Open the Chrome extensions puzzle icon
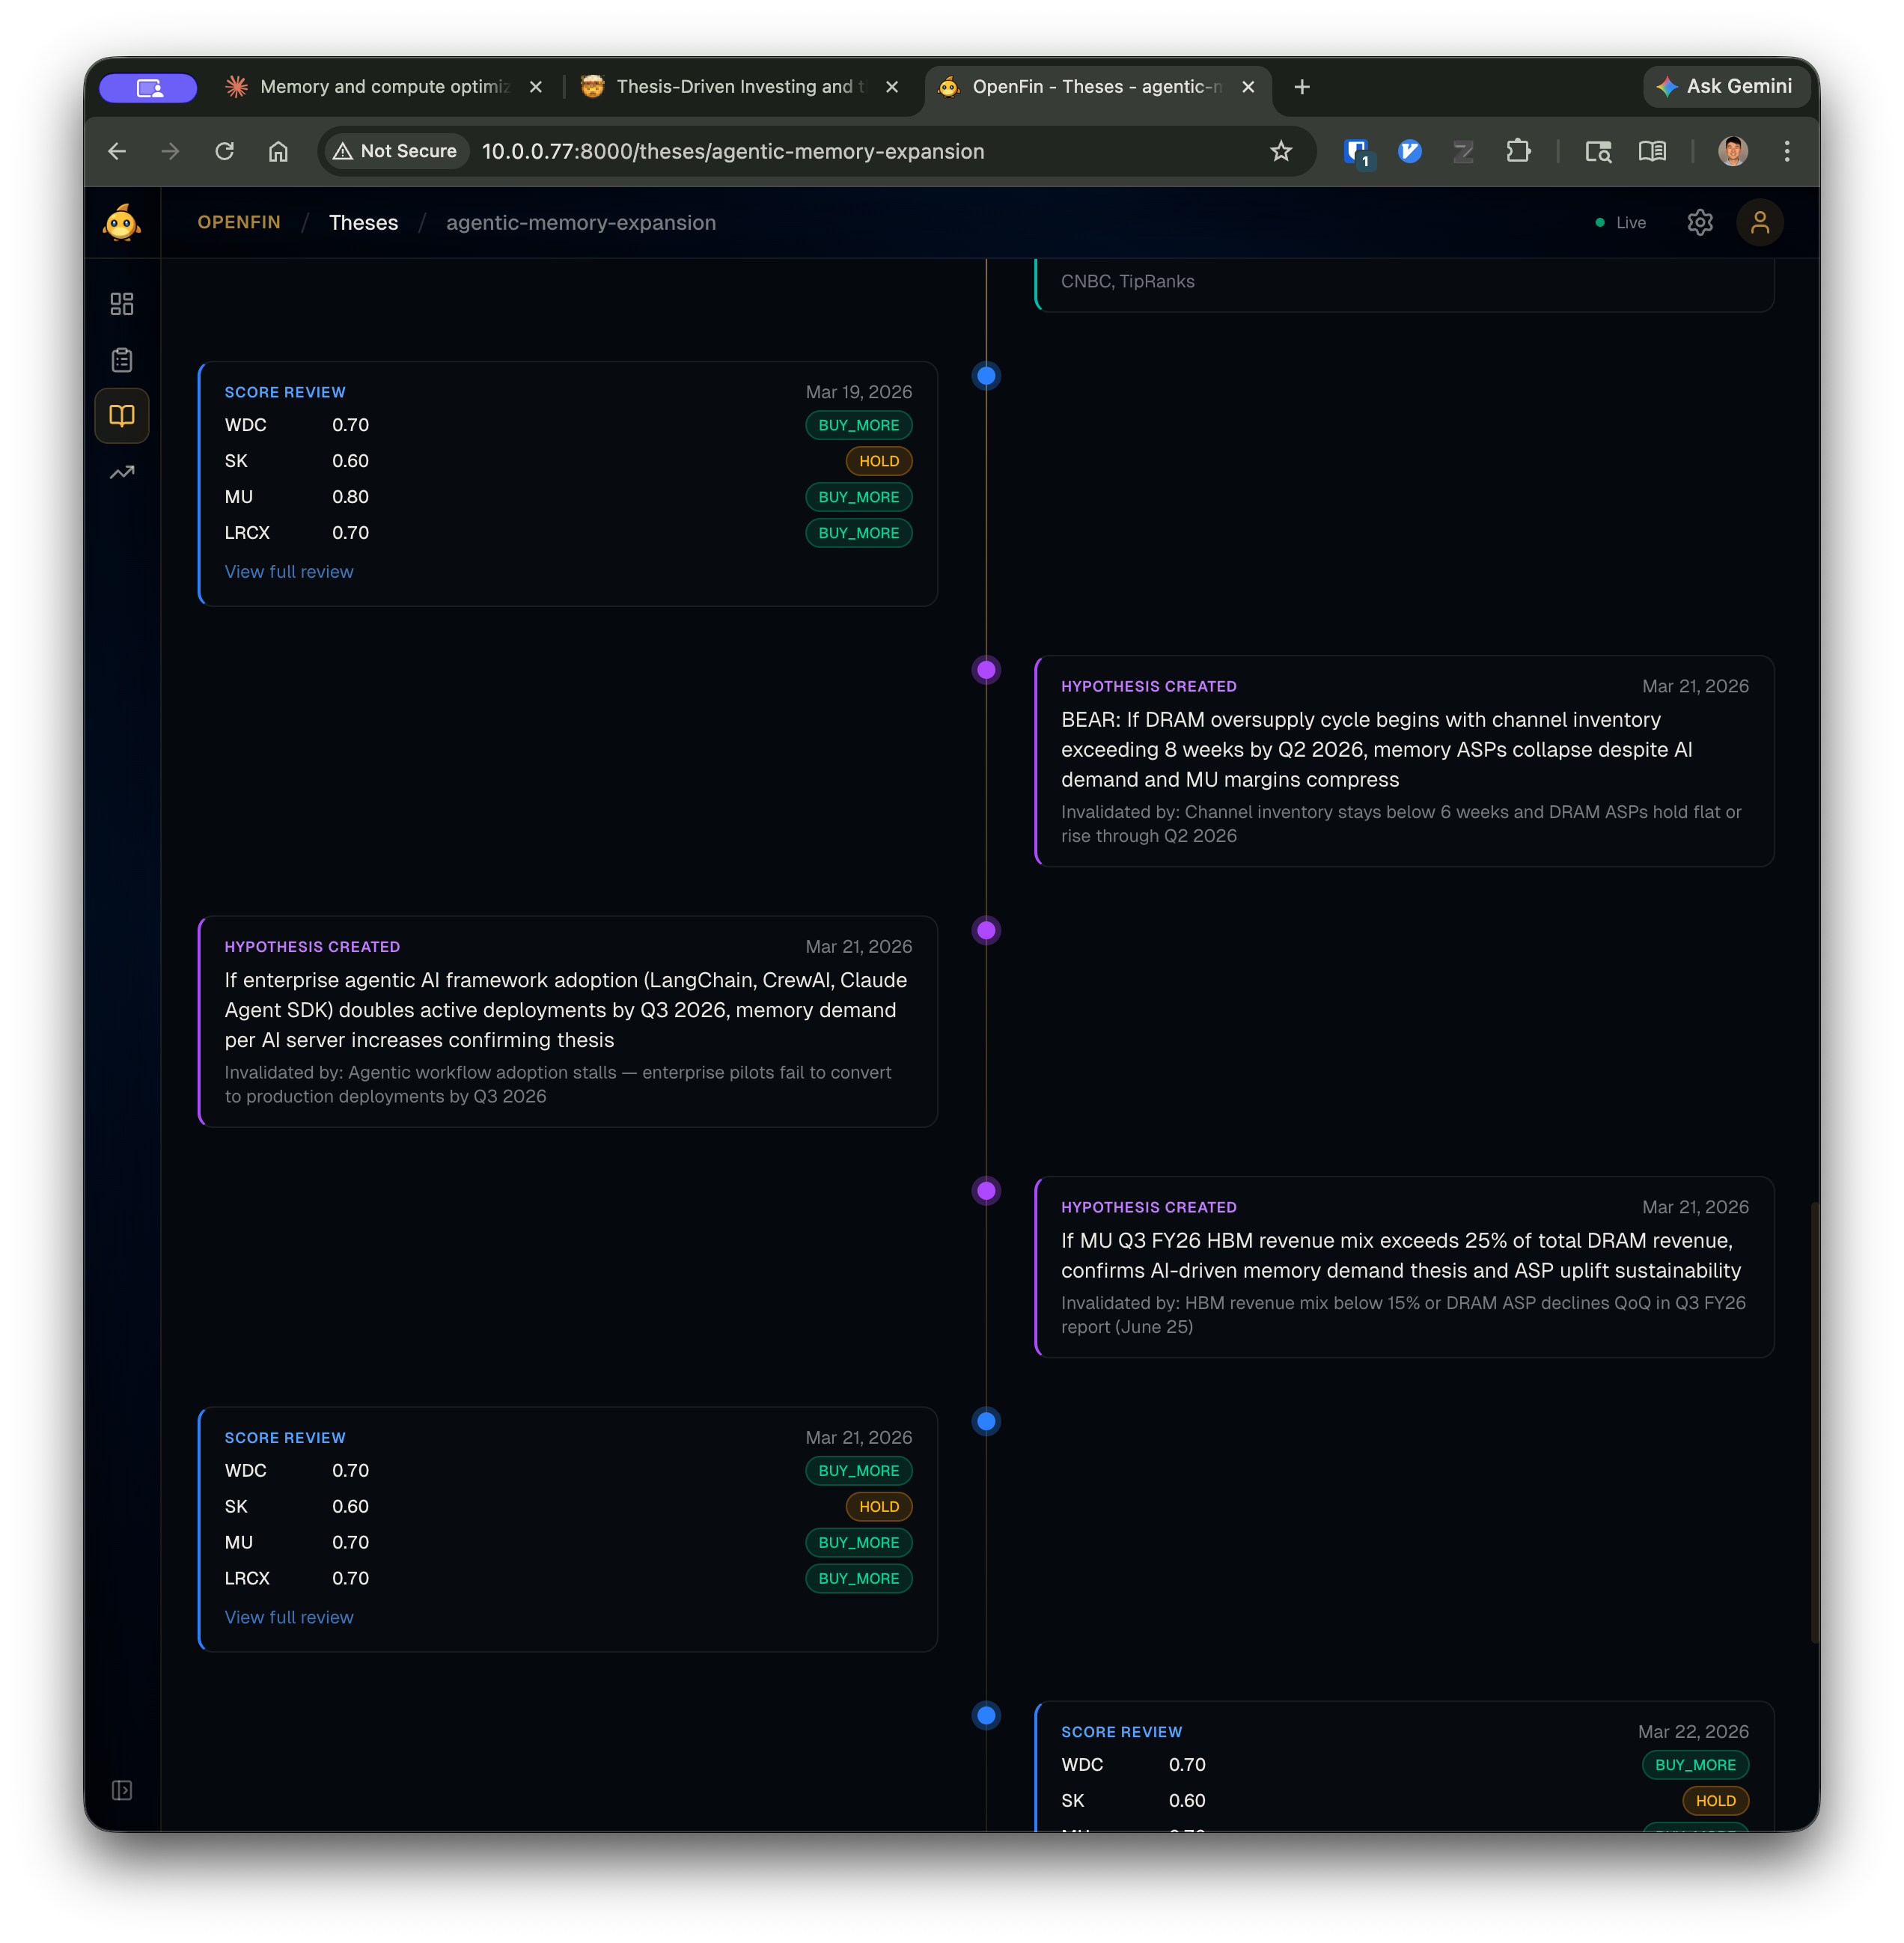This screenshot has width=1904, height=1943. 1519,151
